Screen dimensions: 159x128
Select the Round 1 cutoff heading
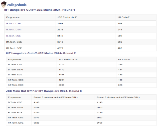pyautogui.click(x=39, y=10)
